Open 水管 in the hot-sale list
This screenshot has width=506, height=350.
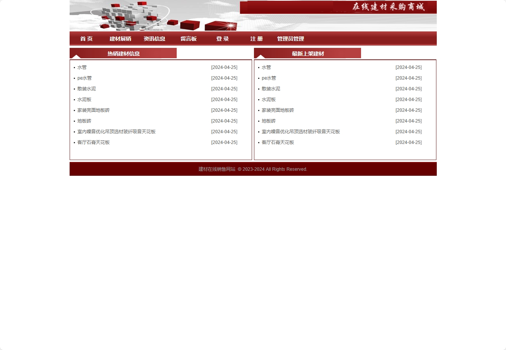click(82, 67)
